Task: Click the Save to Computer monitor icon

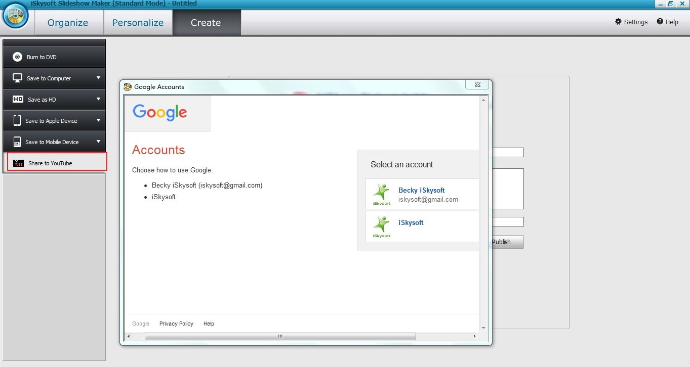Action: 18,78
